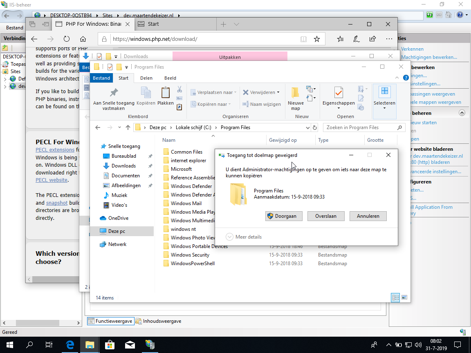Open Downloads in the navigation pane
471x353 pixels.
click(123, 166)
